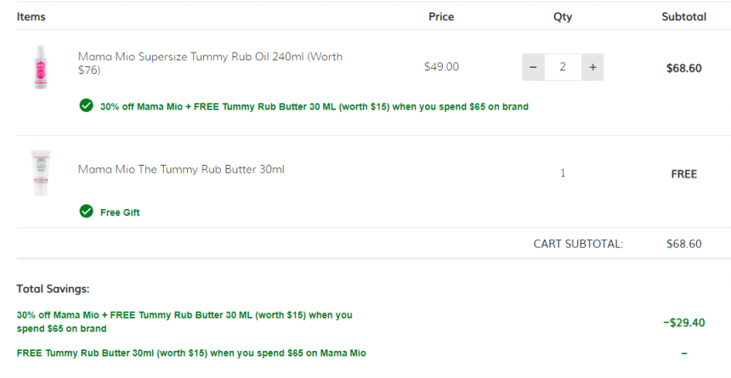Decrease Tummy Rub Oil quantity with minus
This screenshot has width=731, height=378.
pyautogui.click(x=533, y=67)
